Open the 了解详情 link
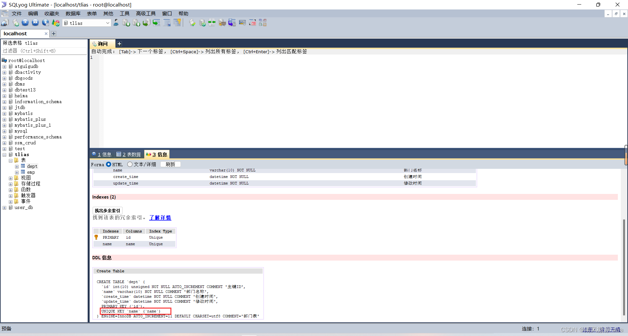 [160, 217]
